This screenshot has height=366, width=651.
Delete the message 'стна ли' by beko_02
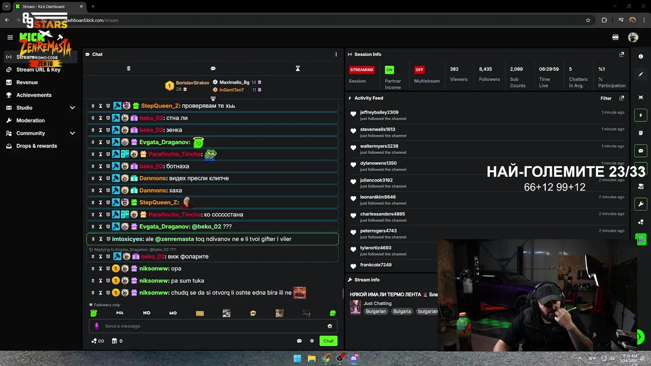93,118
